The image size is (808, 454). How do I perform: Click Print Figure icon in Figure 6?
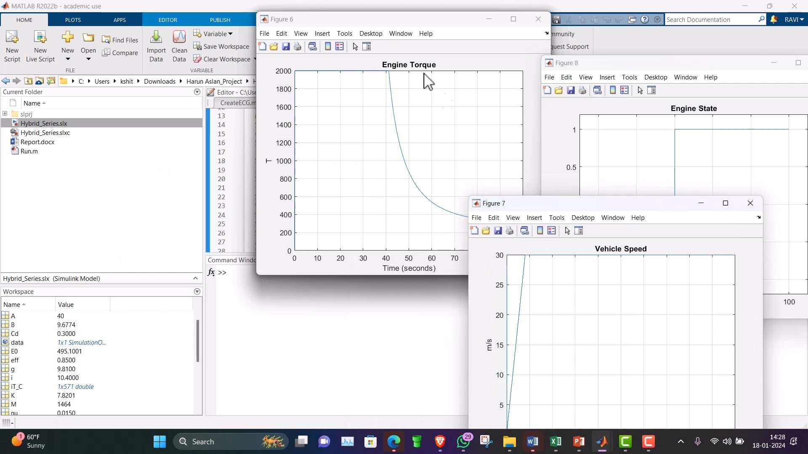(298, 47)
